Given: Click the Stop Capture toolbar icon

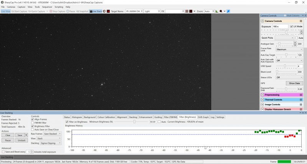Looking at the screenshot, I should click(x=57, y=11).
